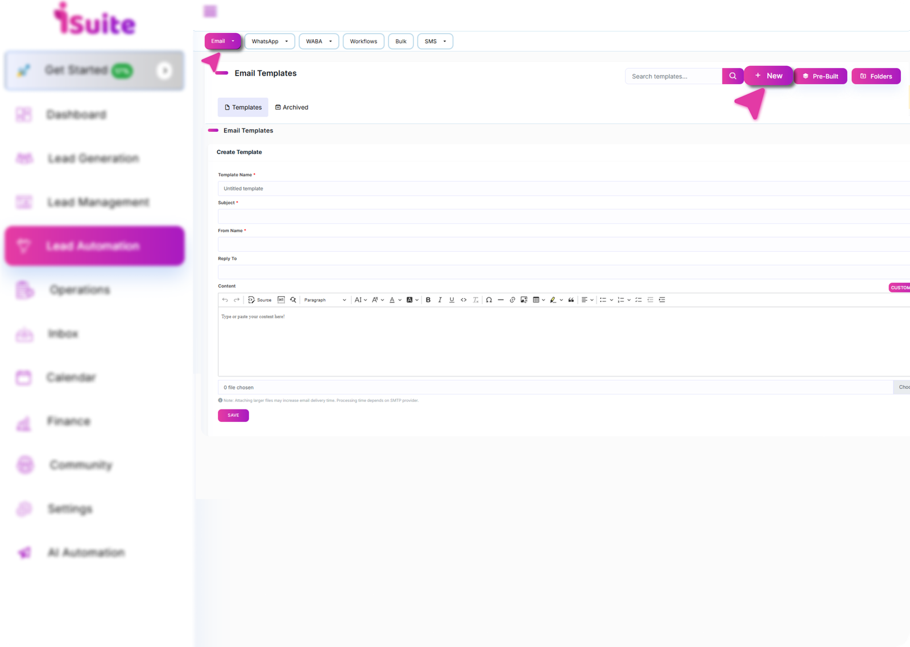Click the Redo arrow icon
The height and width of the screenshot is (647, 910).
pyautogui.click(x=237, y=300)
